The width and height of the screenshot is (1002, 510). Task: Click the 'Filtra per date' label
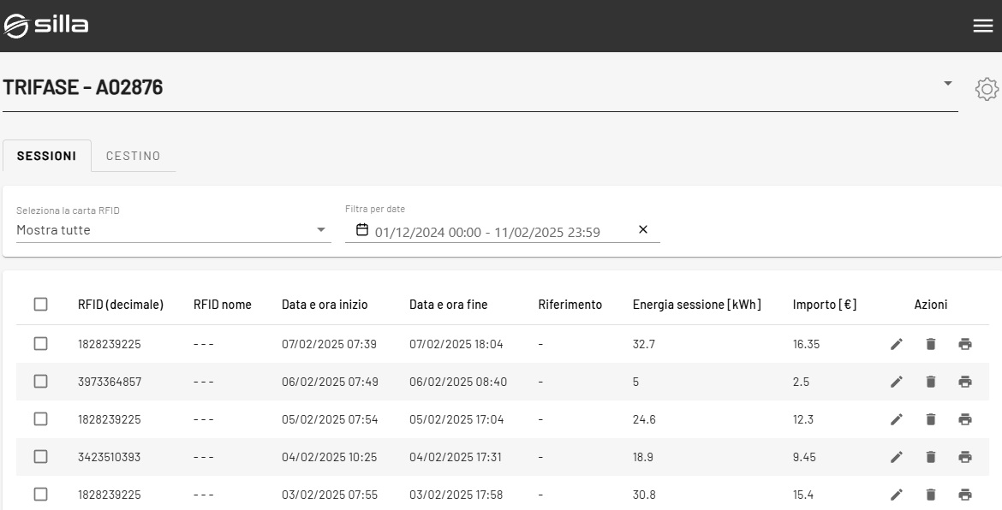point(375,209)
